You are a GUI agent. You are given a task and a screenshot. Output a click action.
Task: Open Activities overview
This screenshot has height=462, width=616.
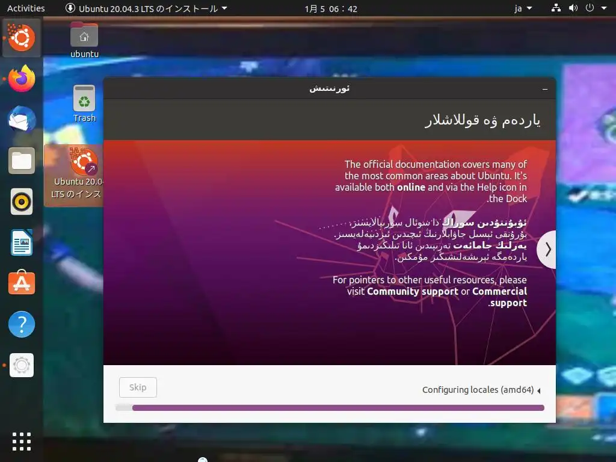tap(26, 8)
